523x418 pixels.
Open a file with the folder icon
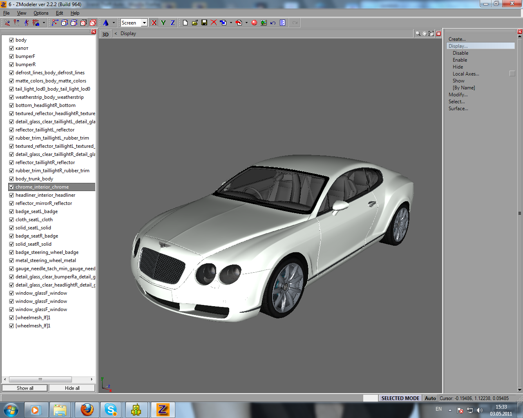[x=195, y=23]
